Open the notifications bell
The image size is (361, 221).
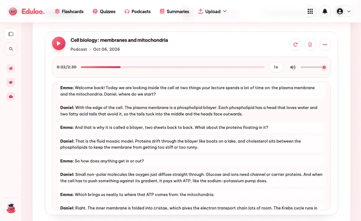325,11
